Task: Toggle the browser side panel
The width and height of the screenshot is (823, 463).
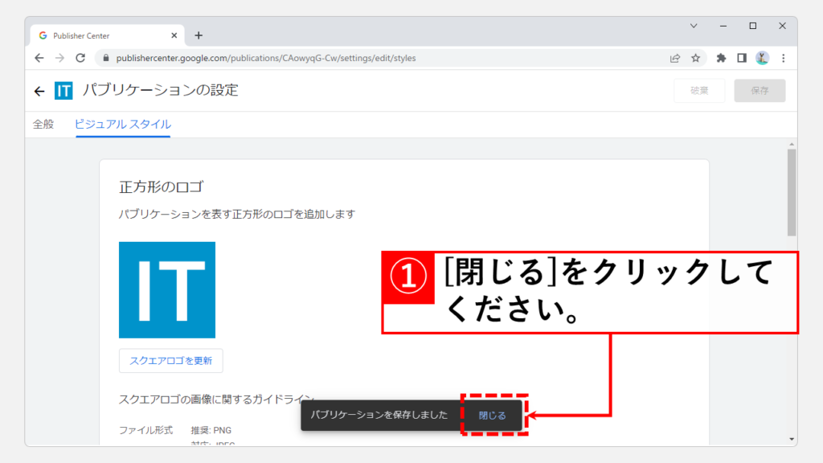Action: [x=742, y=58]
